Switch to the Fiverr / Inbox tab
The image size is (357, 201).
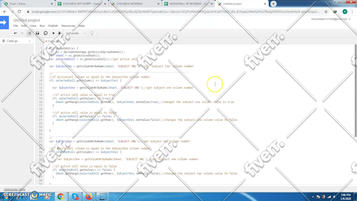[27, 4]
